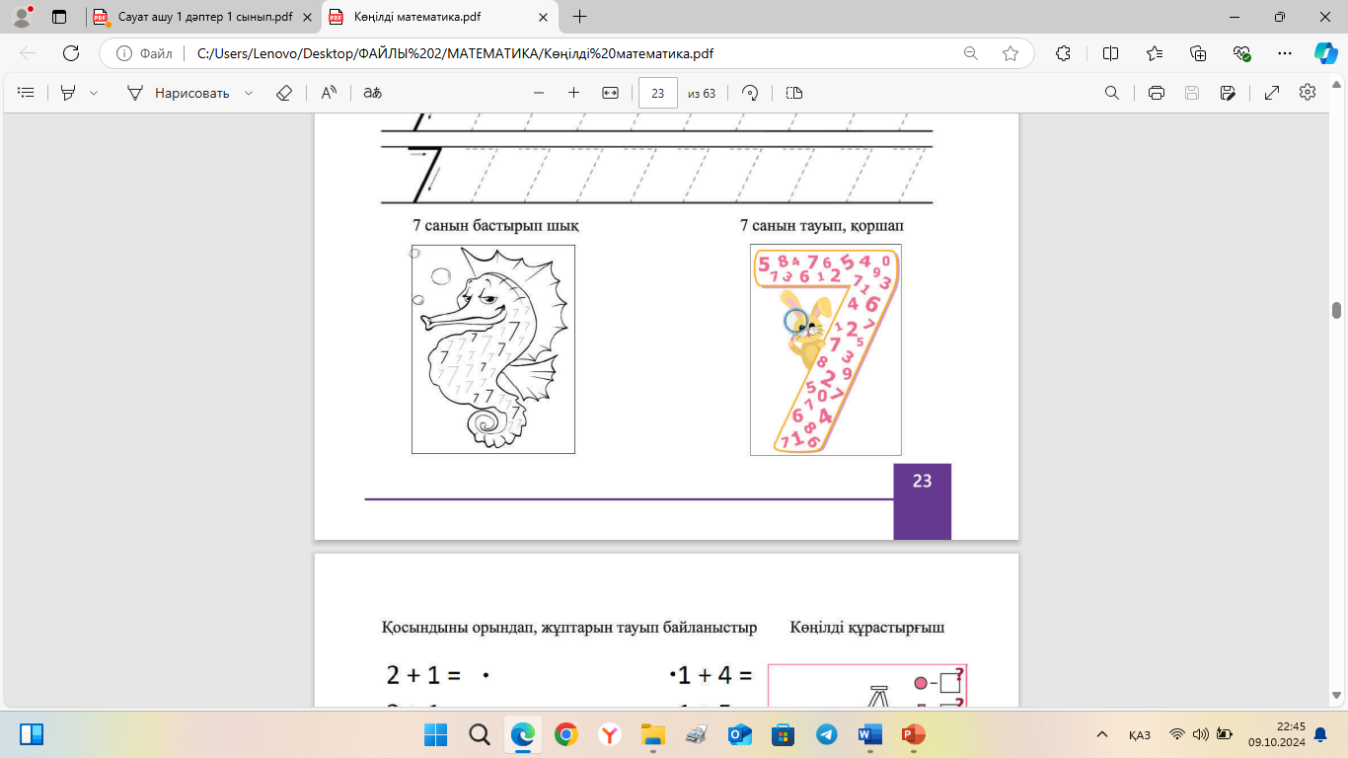
Task: Fit the PDF page to width
Action: tap(610, 93)
